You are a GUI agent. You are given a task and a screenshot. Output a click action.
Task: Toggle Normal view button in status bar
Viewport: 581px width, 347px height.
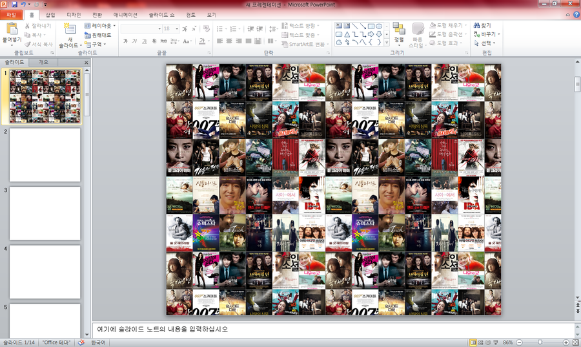coord(473,342)
